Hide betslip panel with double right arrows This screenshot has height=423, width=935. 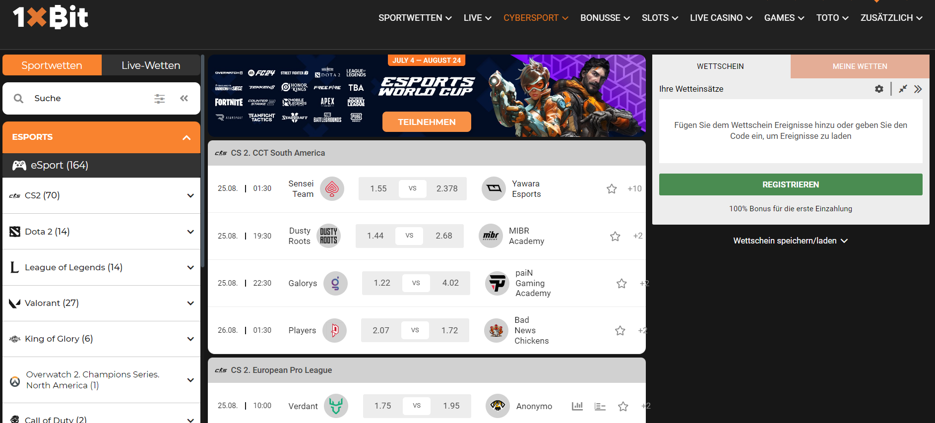(x=918, y=89)
